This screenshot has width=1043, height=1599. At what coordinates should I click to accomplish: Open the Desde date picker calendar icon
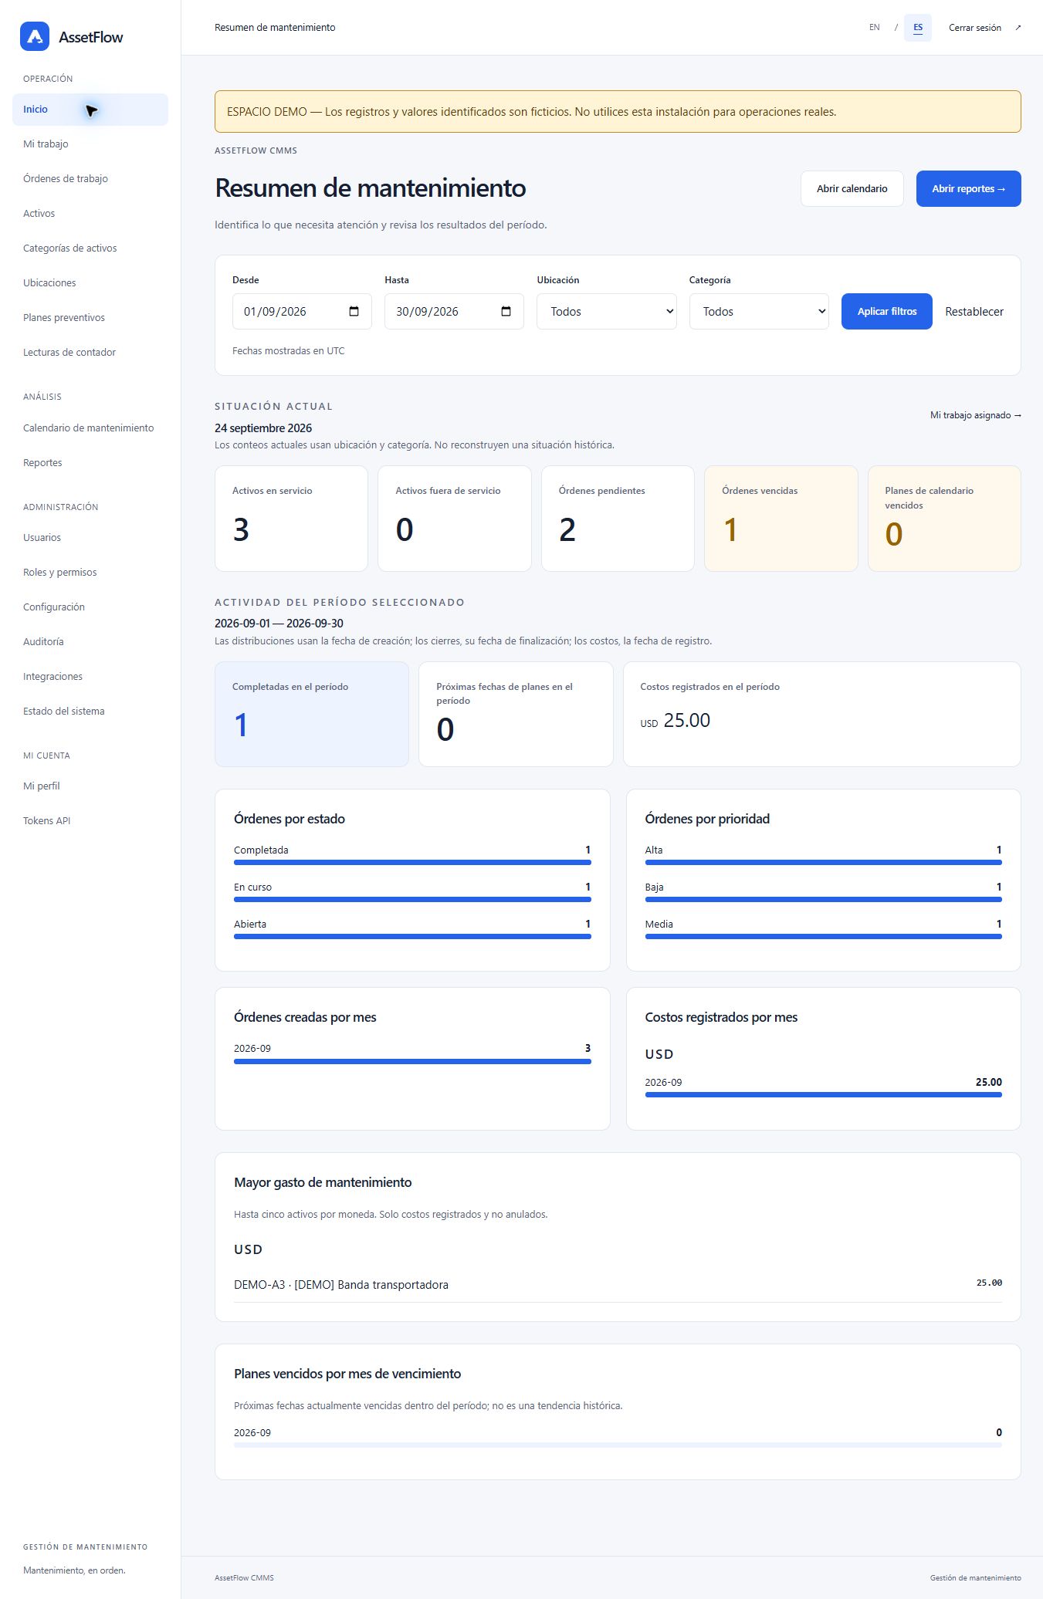click(x=354, y=312)
